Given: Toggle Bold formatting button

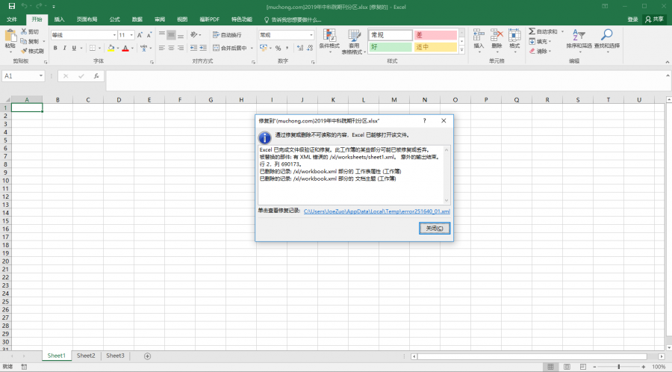Looking at the screenshot, I should pyautogui.click(x=55, y=48).
